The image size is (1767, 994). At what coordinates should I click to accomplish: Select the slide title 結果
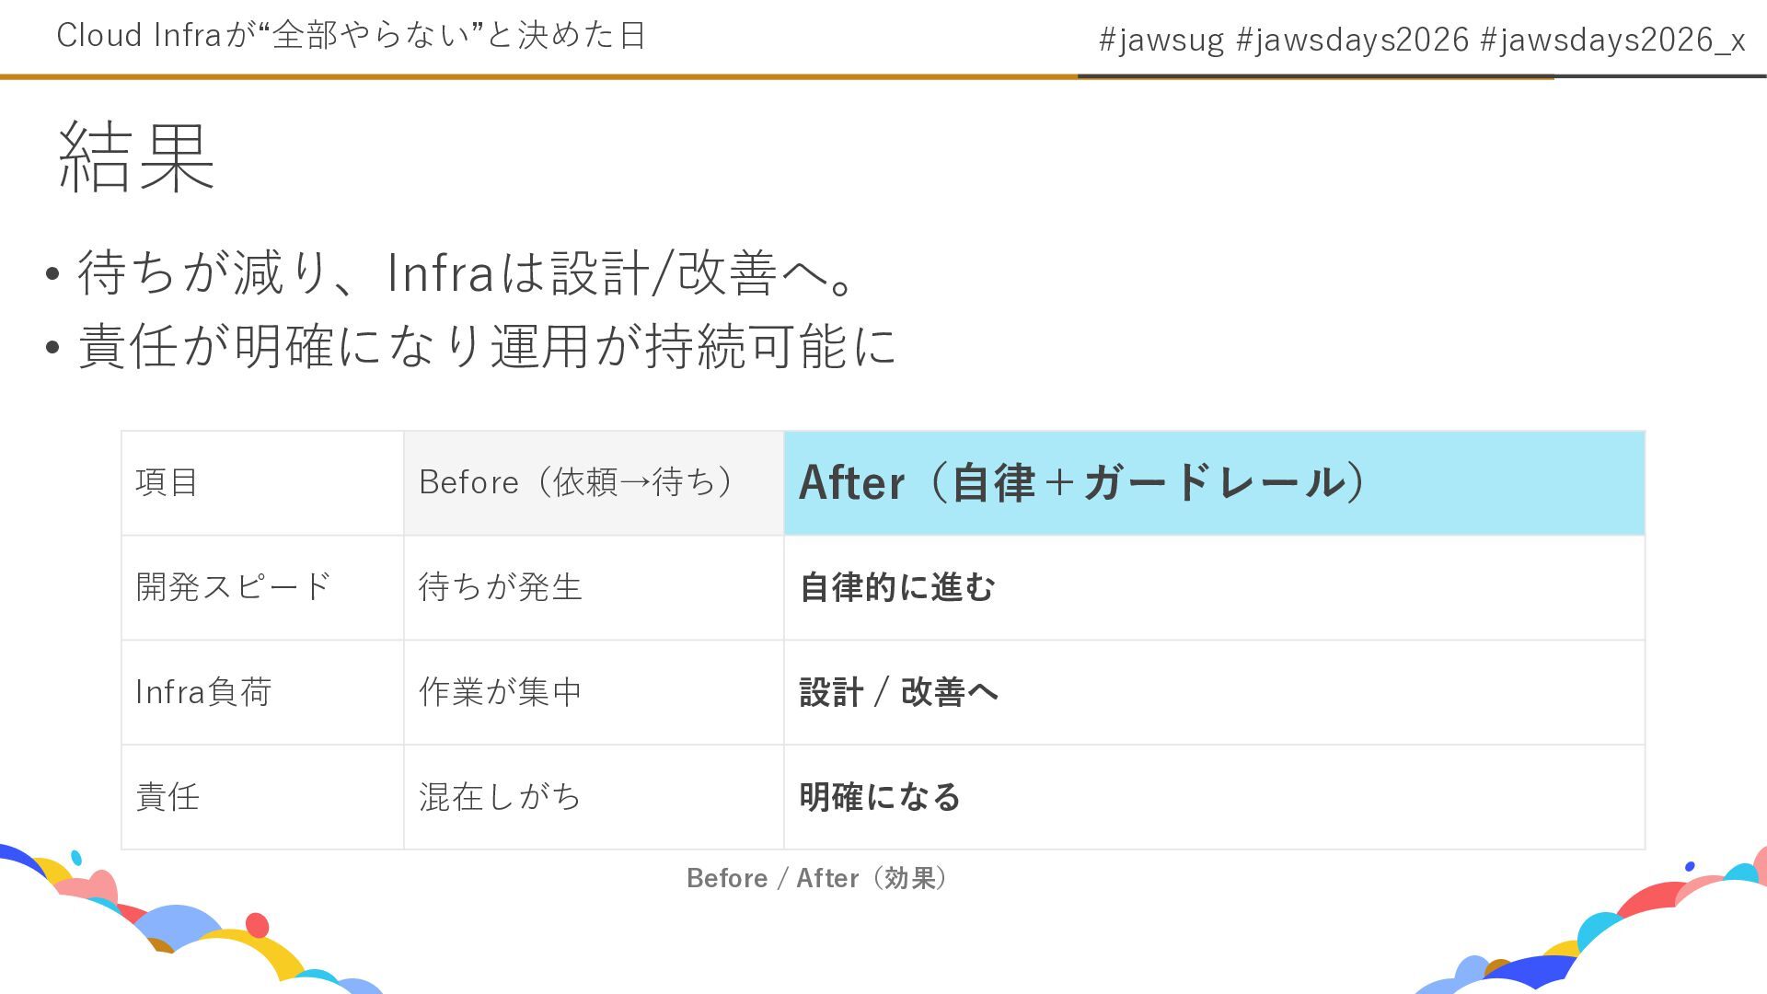pos(136,158)
